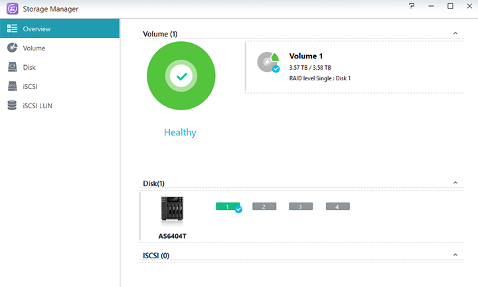
Task: Collapse the Disk(1) section
Action: (455, 183)
